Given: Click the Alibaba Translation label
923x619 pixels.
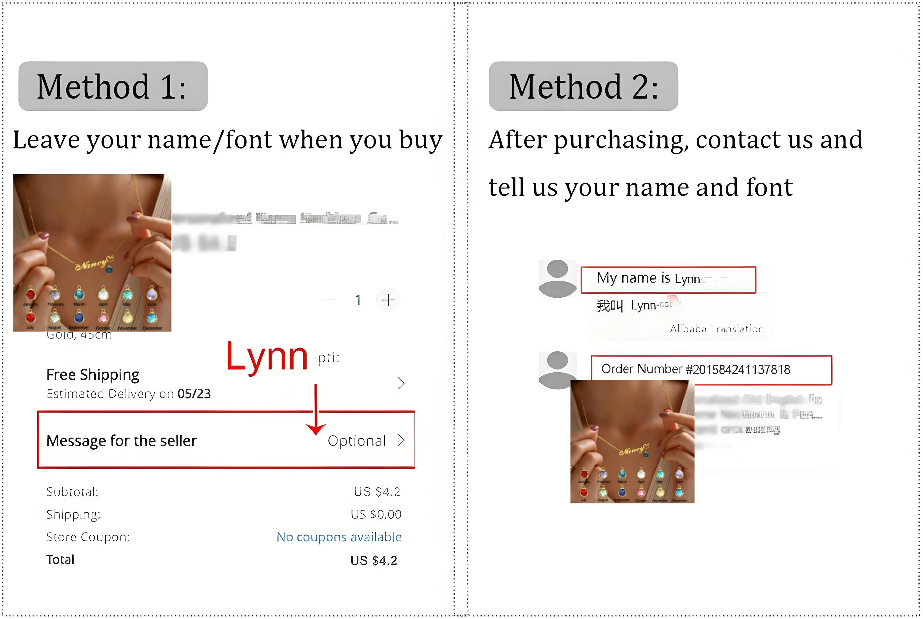Looking at the screenshot, I should click(x=717, y=328).
